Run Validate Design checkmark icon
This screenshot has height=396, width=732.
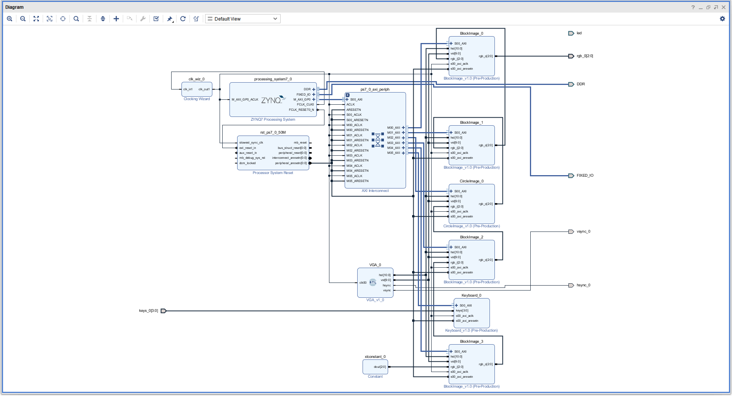coord(156,19)
